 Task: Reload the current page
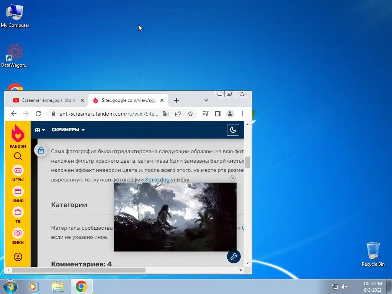(38, 114)
